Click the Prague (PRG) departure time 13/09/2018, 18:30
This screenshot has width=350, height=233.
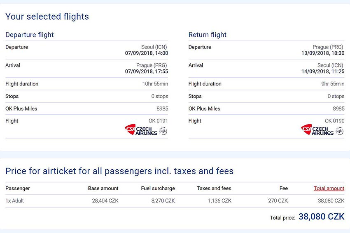(x=323, y=53)
